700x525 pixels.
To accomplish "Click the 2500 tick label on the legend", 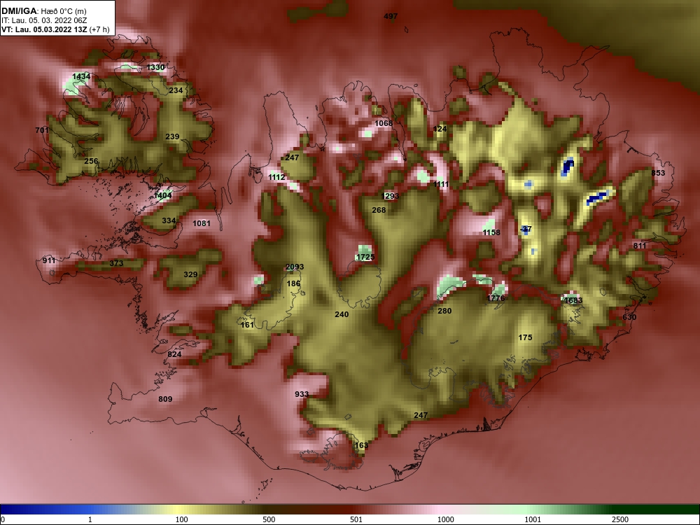I will [620, 519].
